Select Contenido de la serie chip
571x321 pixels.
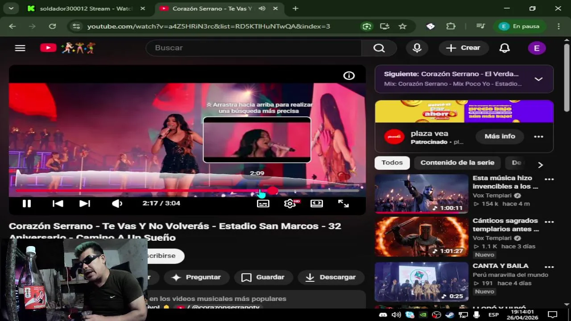(x=457, y=163)
